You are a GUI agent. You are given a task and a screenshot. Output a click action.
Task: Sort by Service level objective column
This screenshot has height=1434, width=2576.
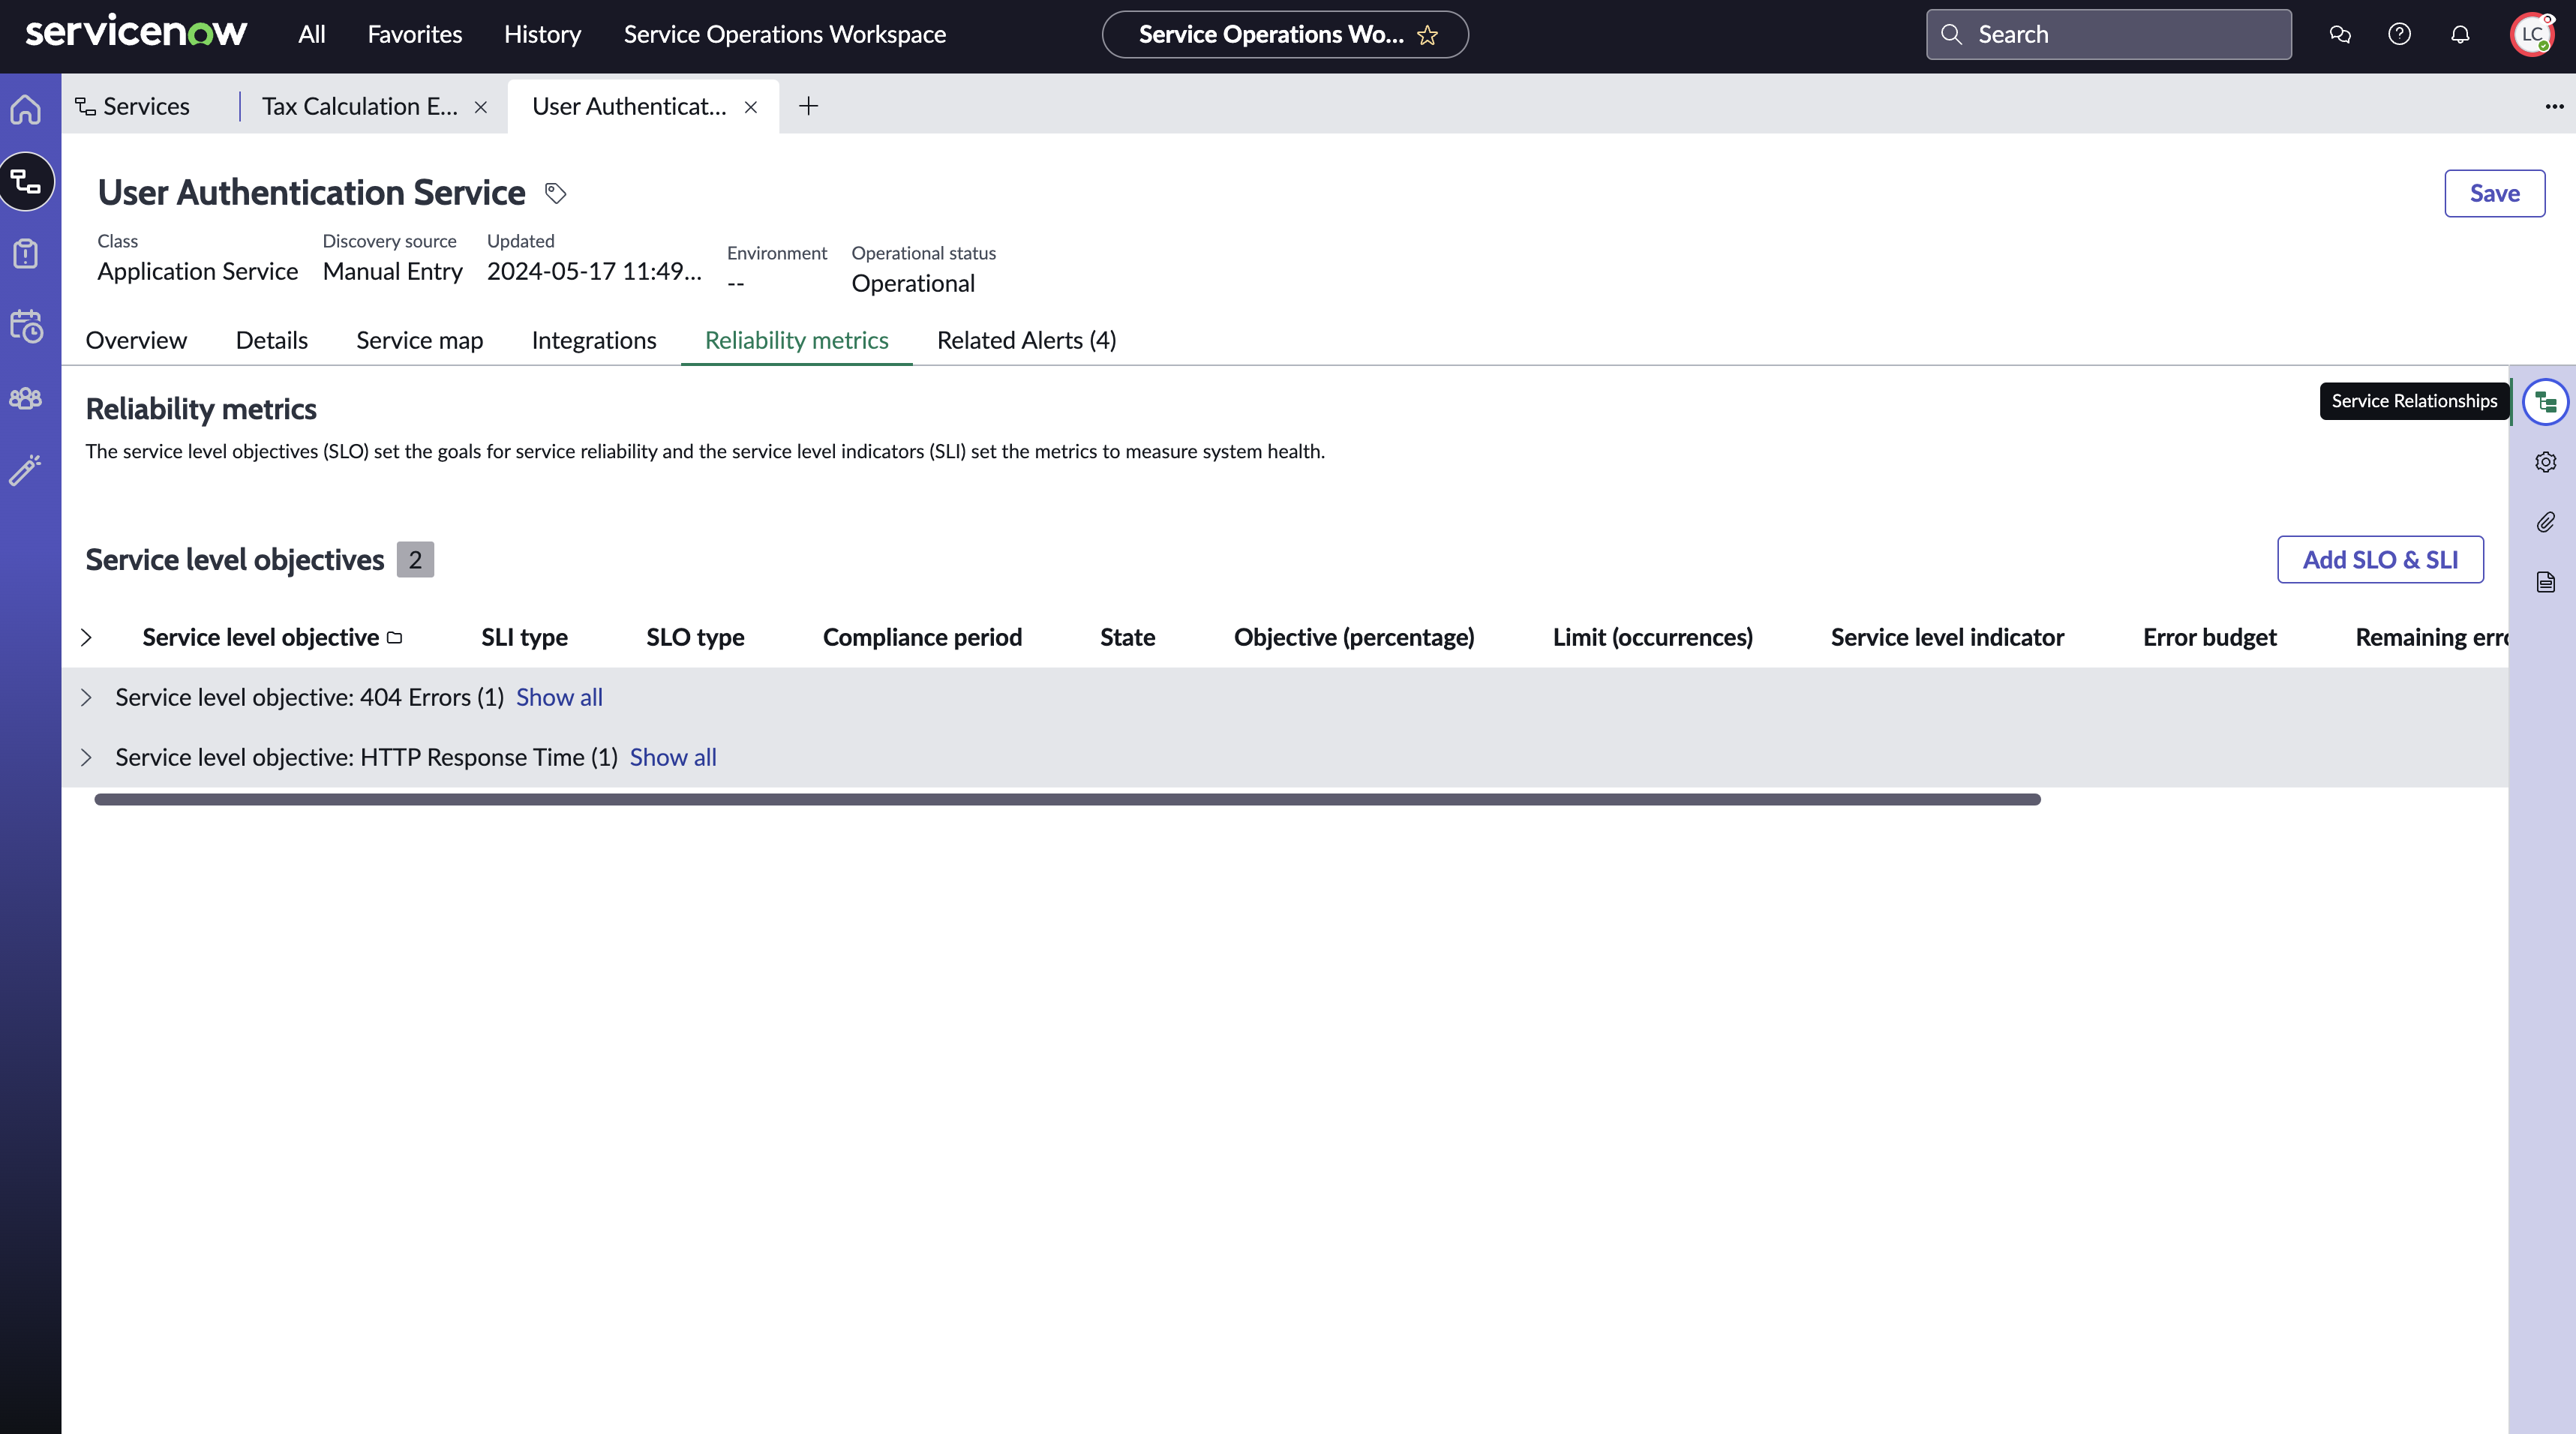tap(260, 638)
